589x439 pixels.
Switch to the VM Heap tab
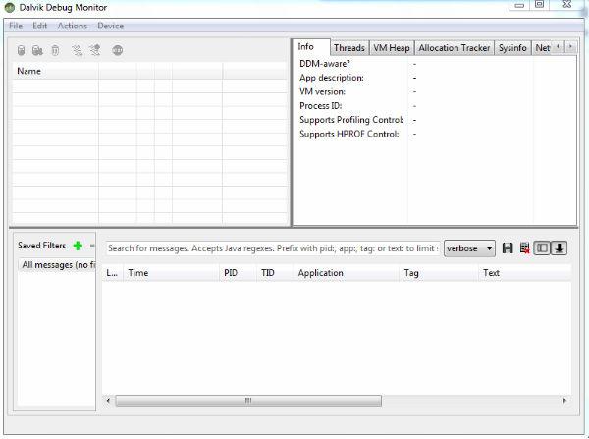[392, 48]
